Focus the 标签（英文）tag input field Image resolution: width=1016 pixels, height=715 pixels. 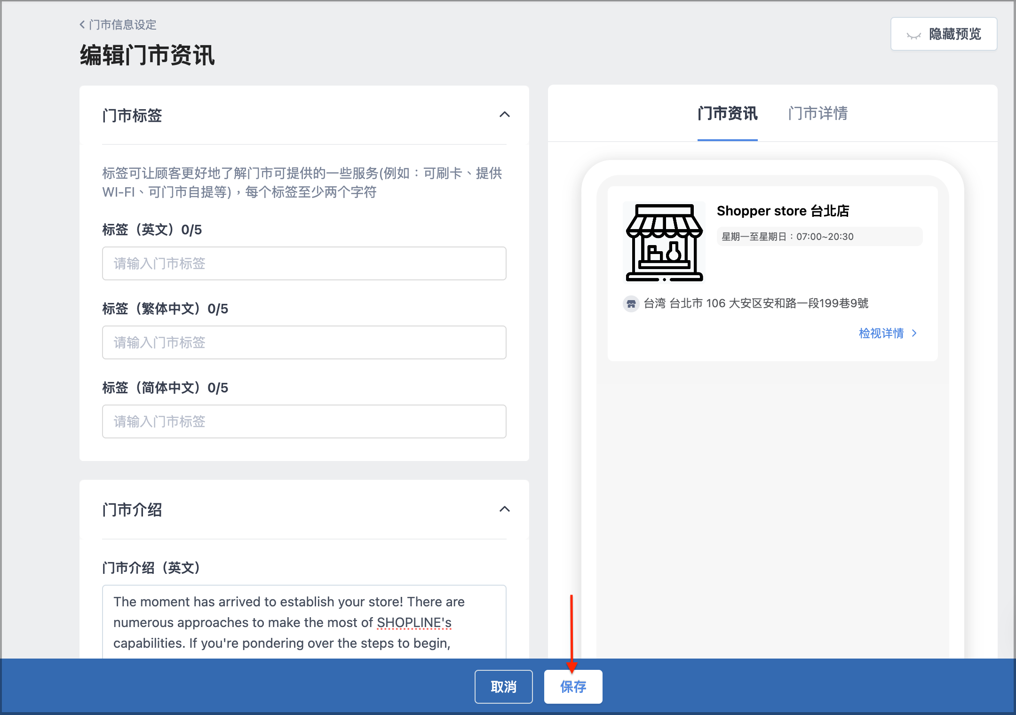pyautogui.click(x=304, y=263)
